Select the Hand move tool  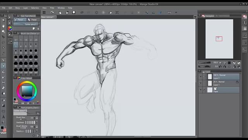[3, 26]
